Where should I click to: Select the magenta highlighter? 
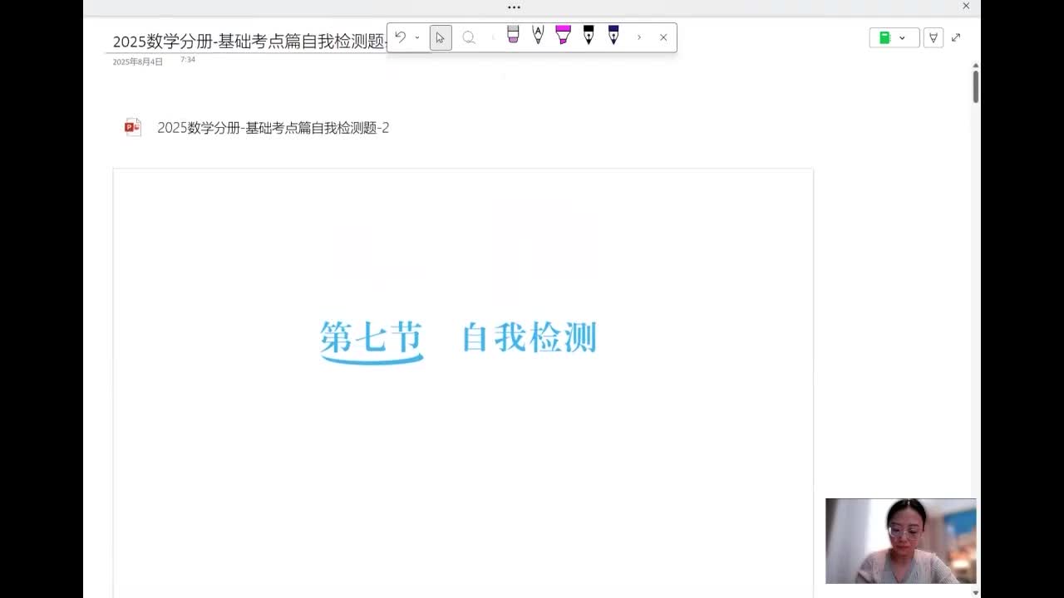(x=563, y=35)
